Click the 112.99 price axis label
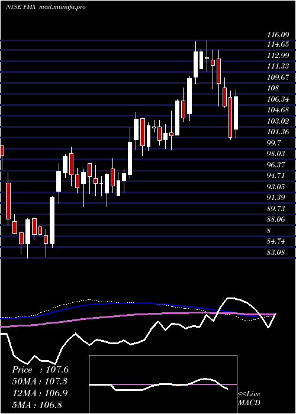The image size is (296, 414). coord(278,55)
